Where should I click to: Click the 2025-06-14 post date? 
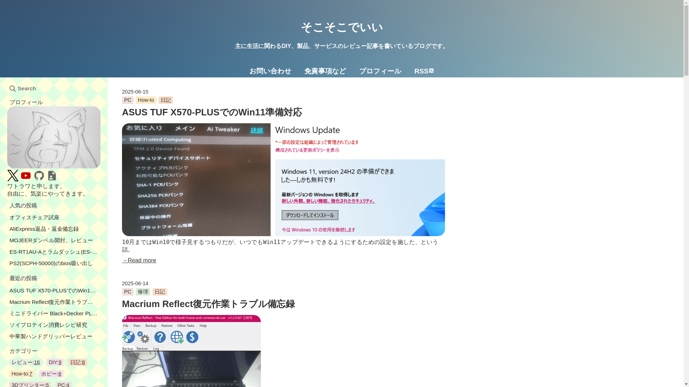(x=135, y=283)
